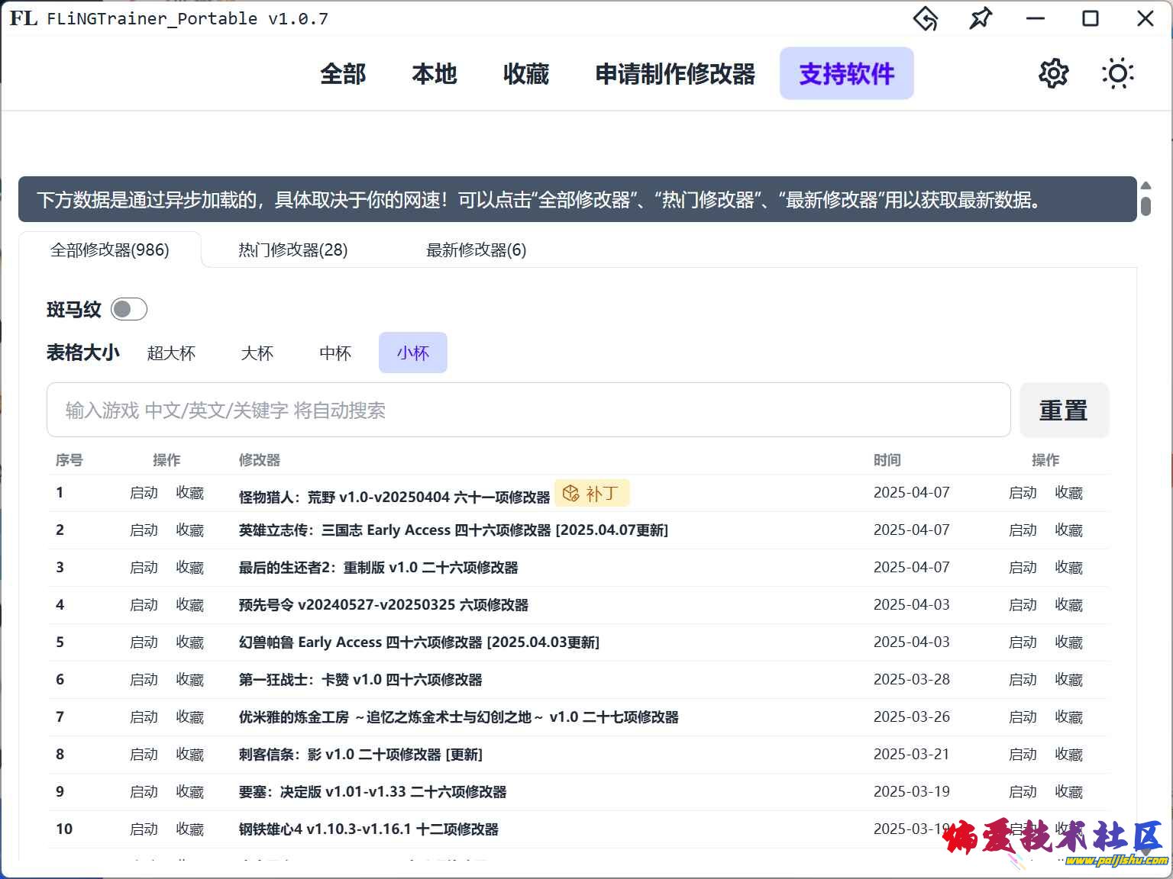Switch to the 热门修改器(28) tab
Screen dimensions: 1173x879
tap(292, 250)
